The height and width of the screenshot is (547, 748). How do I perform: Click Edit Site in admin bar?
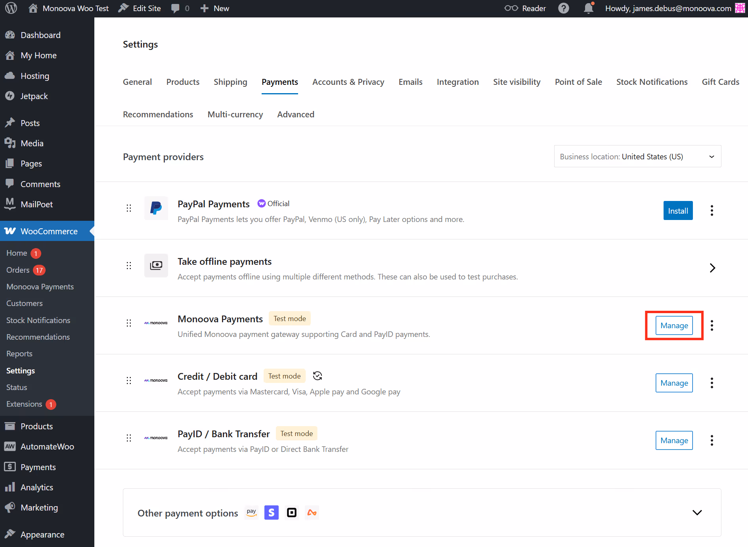click(x=140, y=8)
